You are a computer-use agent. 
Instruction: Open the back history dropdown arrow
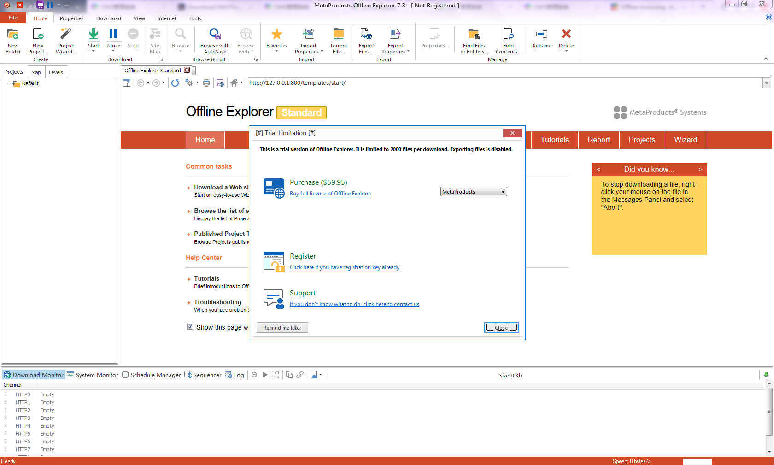(148, 83)
